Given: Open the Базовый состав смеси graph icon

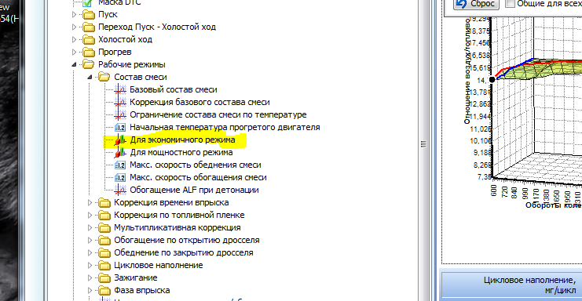Looking at the screenshot, I should pos(120,89).
